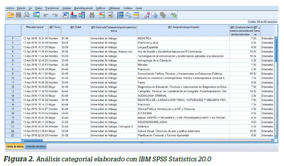Open Find with the binoculars icon
The height and width of the screenshot is (166, 284).
point(92,15)
